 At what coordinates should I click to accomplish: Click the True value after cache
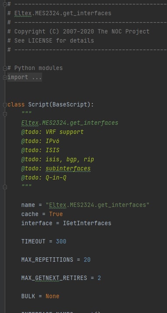pos(56,214)
